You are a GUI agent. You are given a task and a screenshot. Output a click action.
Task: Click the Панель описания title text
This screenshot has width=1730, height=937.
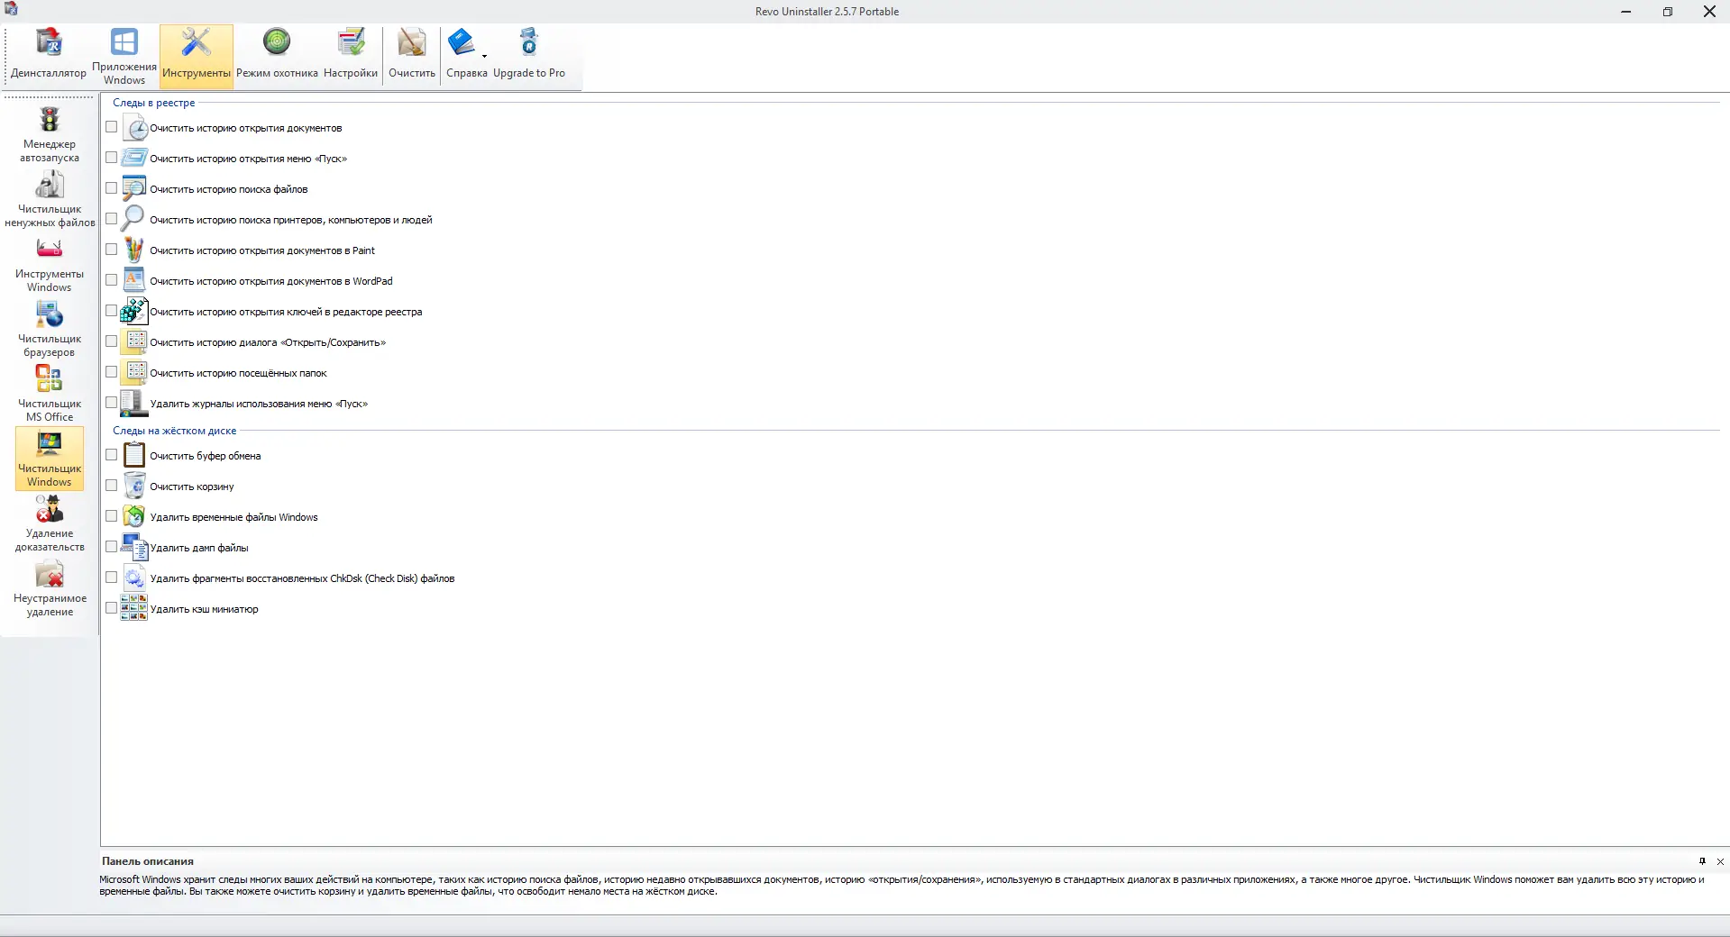click(x=148, y=861)
